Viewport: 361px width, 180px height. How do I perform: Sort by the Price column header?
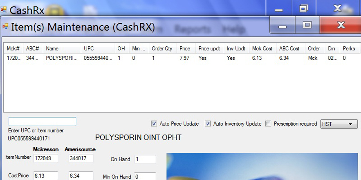pos(186,49)
